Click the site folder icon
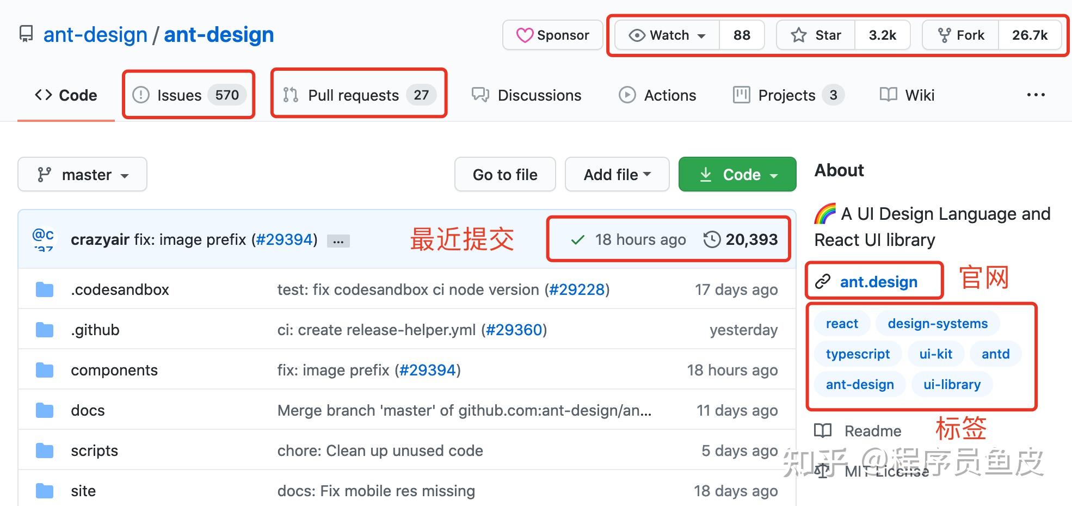This screenshot has width=1072, height=506. (x=45, y=491)
